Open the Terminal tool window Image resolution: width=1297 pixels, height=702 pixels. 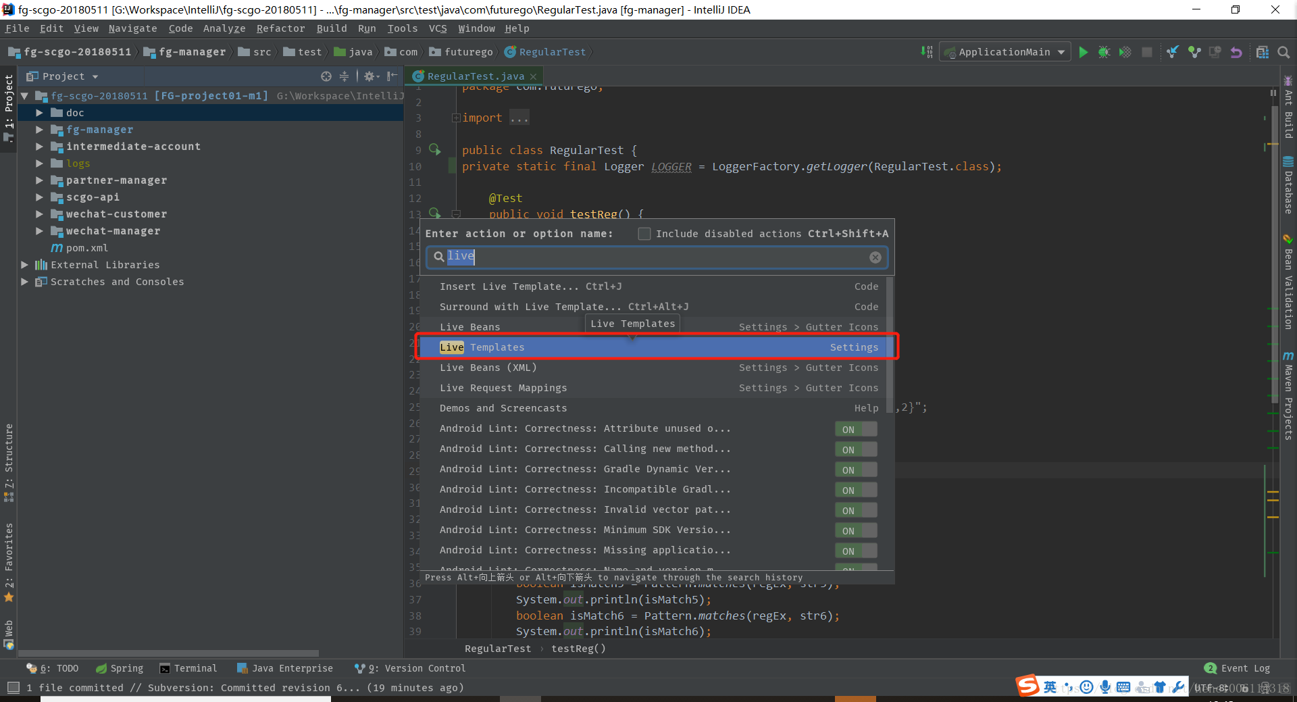[188, 668]
